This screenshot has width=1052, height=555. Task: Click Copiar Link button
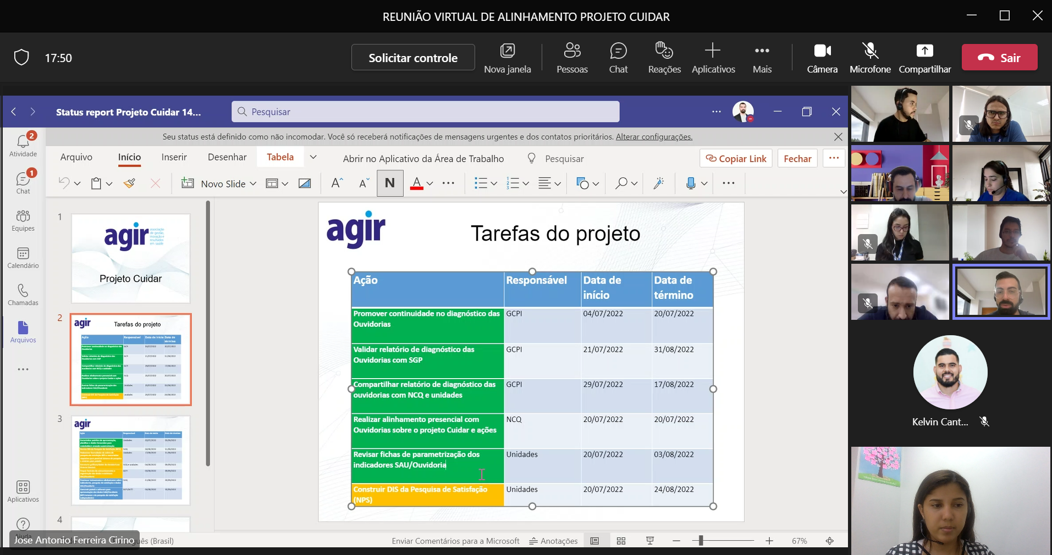pyautogui.click(x=736, y=158)
